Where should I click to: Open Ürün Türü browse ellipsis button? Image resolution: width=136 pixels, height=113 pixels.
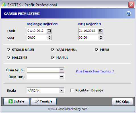(61, 77)
